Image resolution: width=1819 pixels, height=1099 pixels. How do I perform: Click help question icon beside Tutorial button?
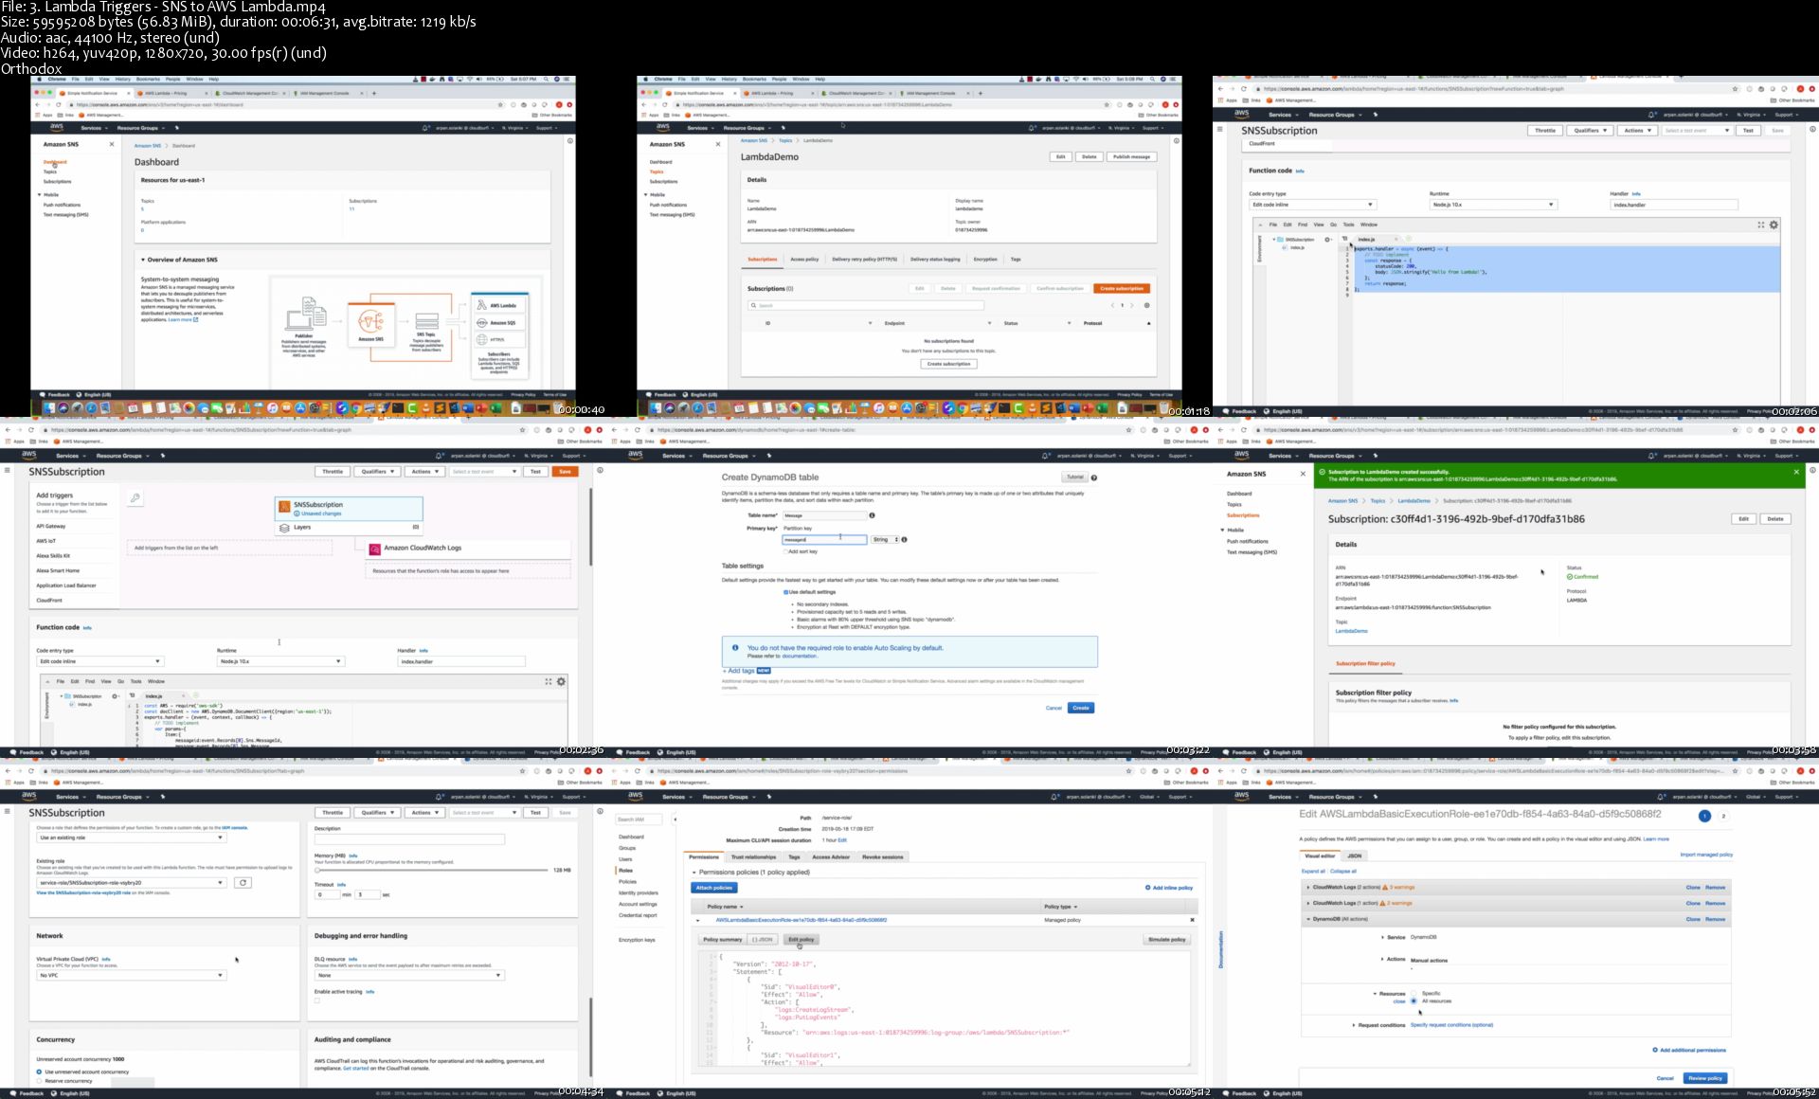tap(1093, 477)
